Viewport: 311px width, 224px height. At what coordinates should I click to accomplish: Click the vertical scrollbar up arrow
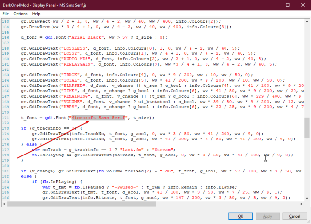(x=307, y=22)
